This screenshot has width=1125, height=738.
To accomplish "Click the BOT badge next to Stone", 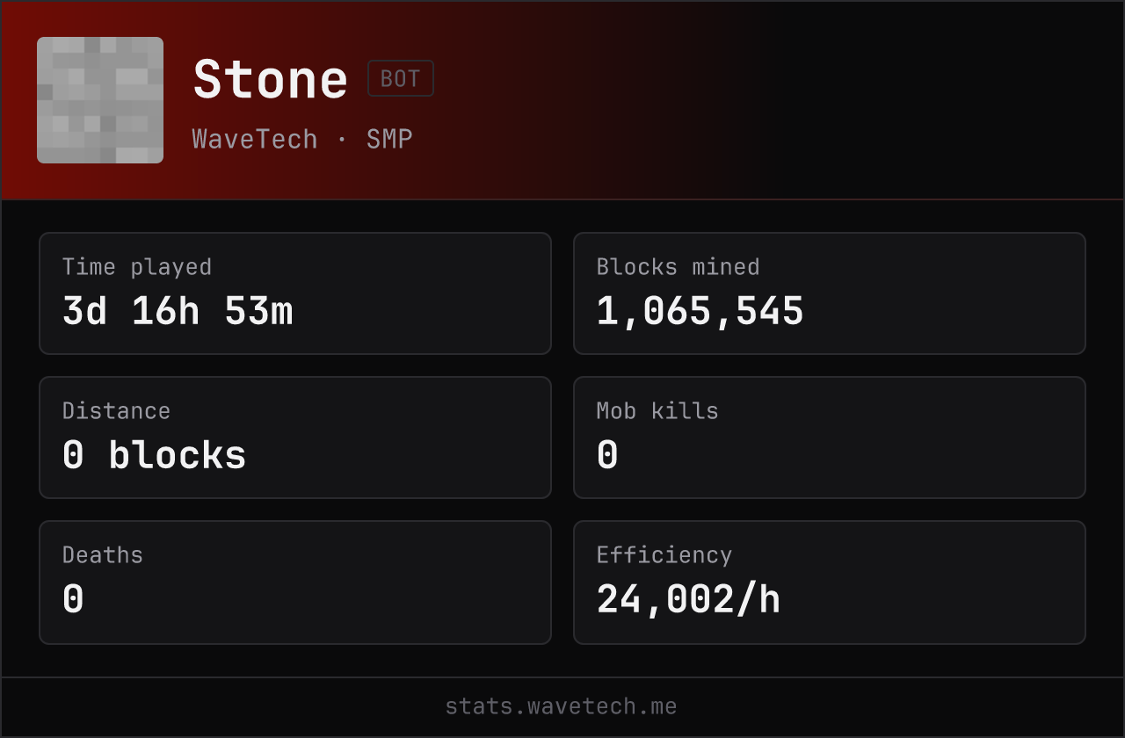I will point(401,78).
